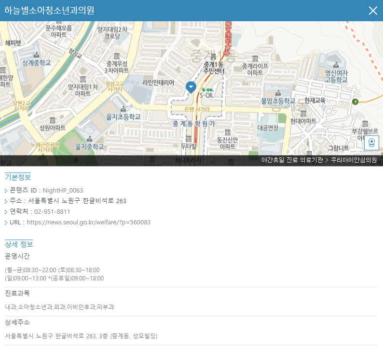Screen dimensions: 383x346
Task: Click the green circle marker near 한재교육
Action: (x=355, y=101)
